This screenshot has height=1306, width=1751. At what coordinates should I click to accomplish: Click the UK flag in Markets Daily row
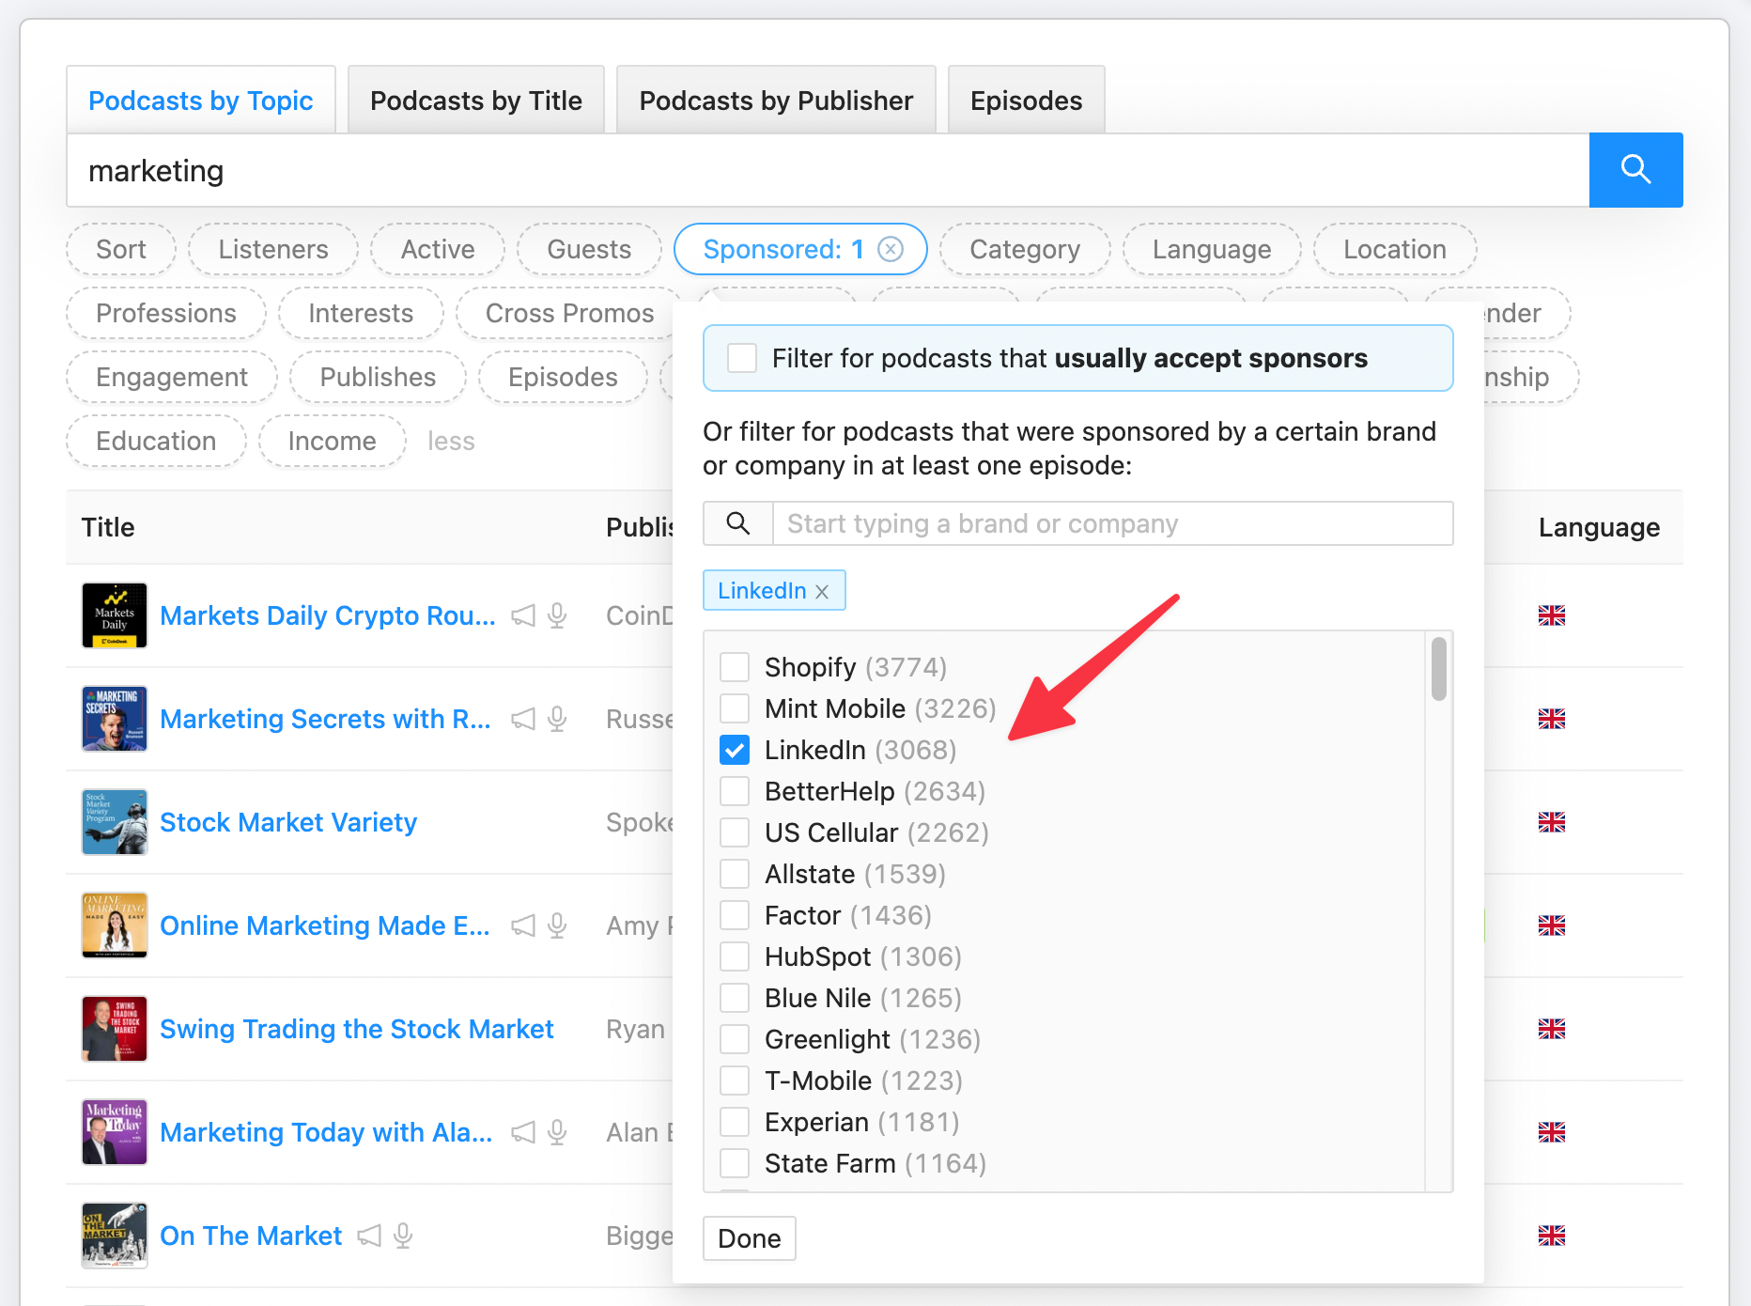click(x=1552, y=615)
